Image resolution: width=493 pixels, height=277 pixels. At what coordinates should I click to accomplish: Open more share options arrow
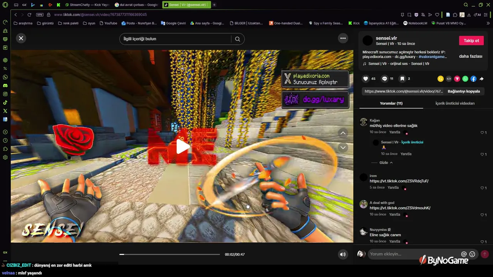coord(481,79)
